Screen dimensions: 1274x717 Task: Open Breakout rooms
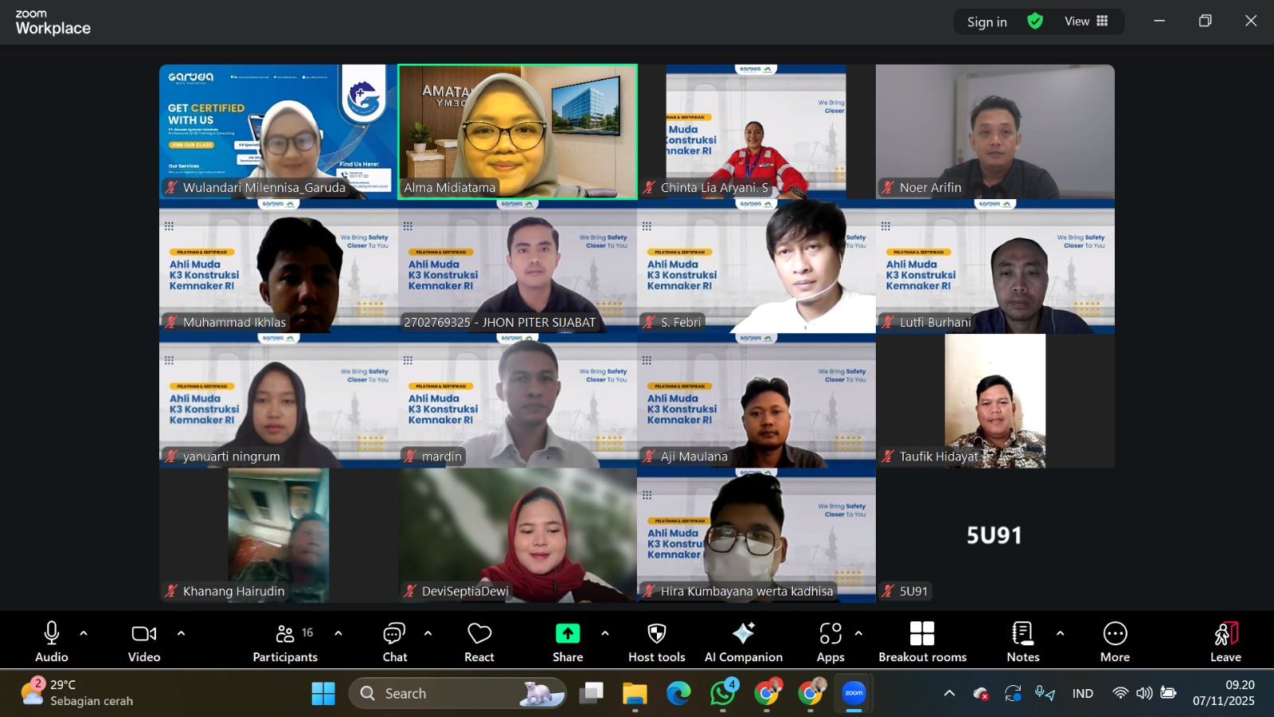(922, 641)
